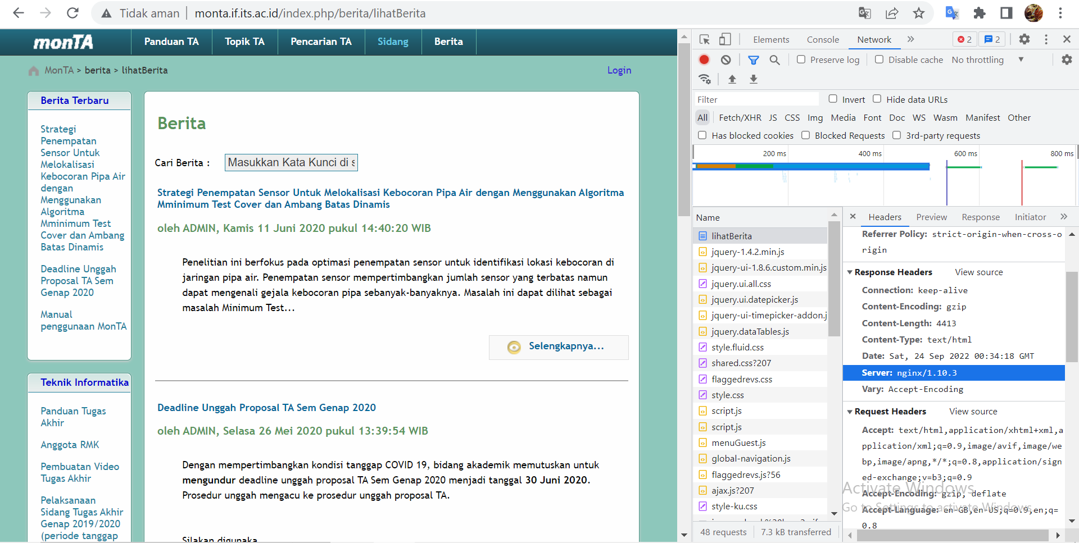Open network conditions wifi icon
Viewport: 1079px width, 543px height.
pyautogui.click(x=705, y=79)
